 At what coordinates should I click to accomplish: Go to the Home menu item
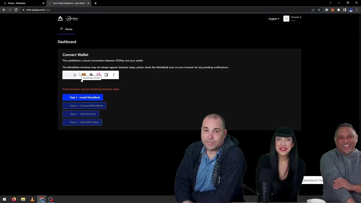click(66, 29)
